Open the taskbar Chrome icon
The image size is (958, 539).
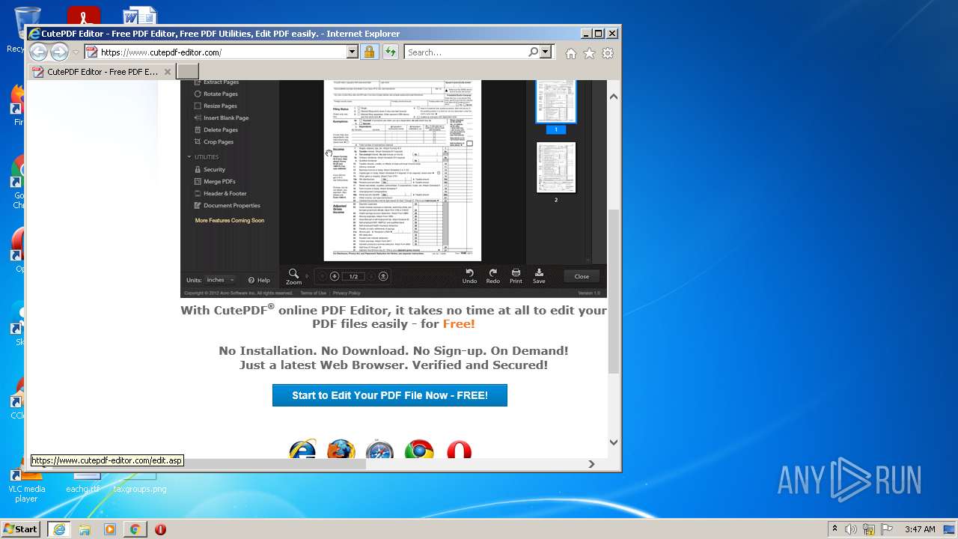click(x=135, y=529)
